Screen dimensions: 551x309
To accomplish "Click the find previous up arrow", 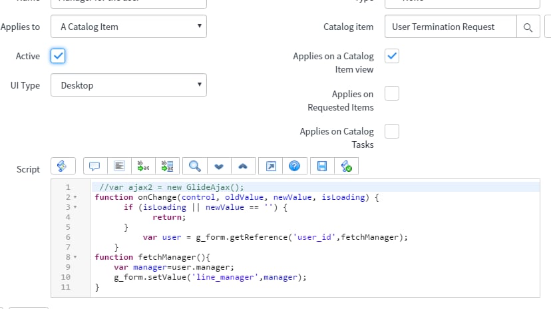I will tap(243, 166).
